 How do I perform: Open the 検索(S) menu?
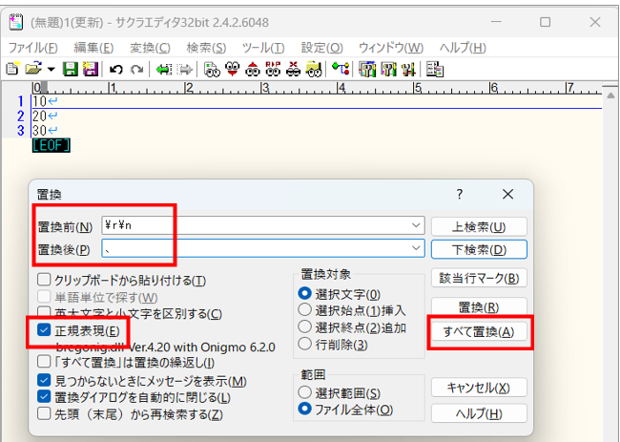click(x=206, y=47)
